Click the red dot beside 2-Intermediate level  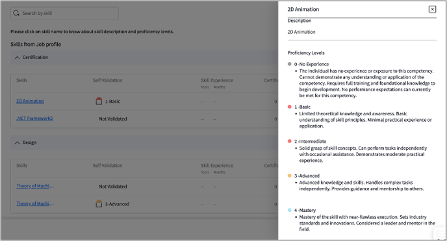(290, 141)
